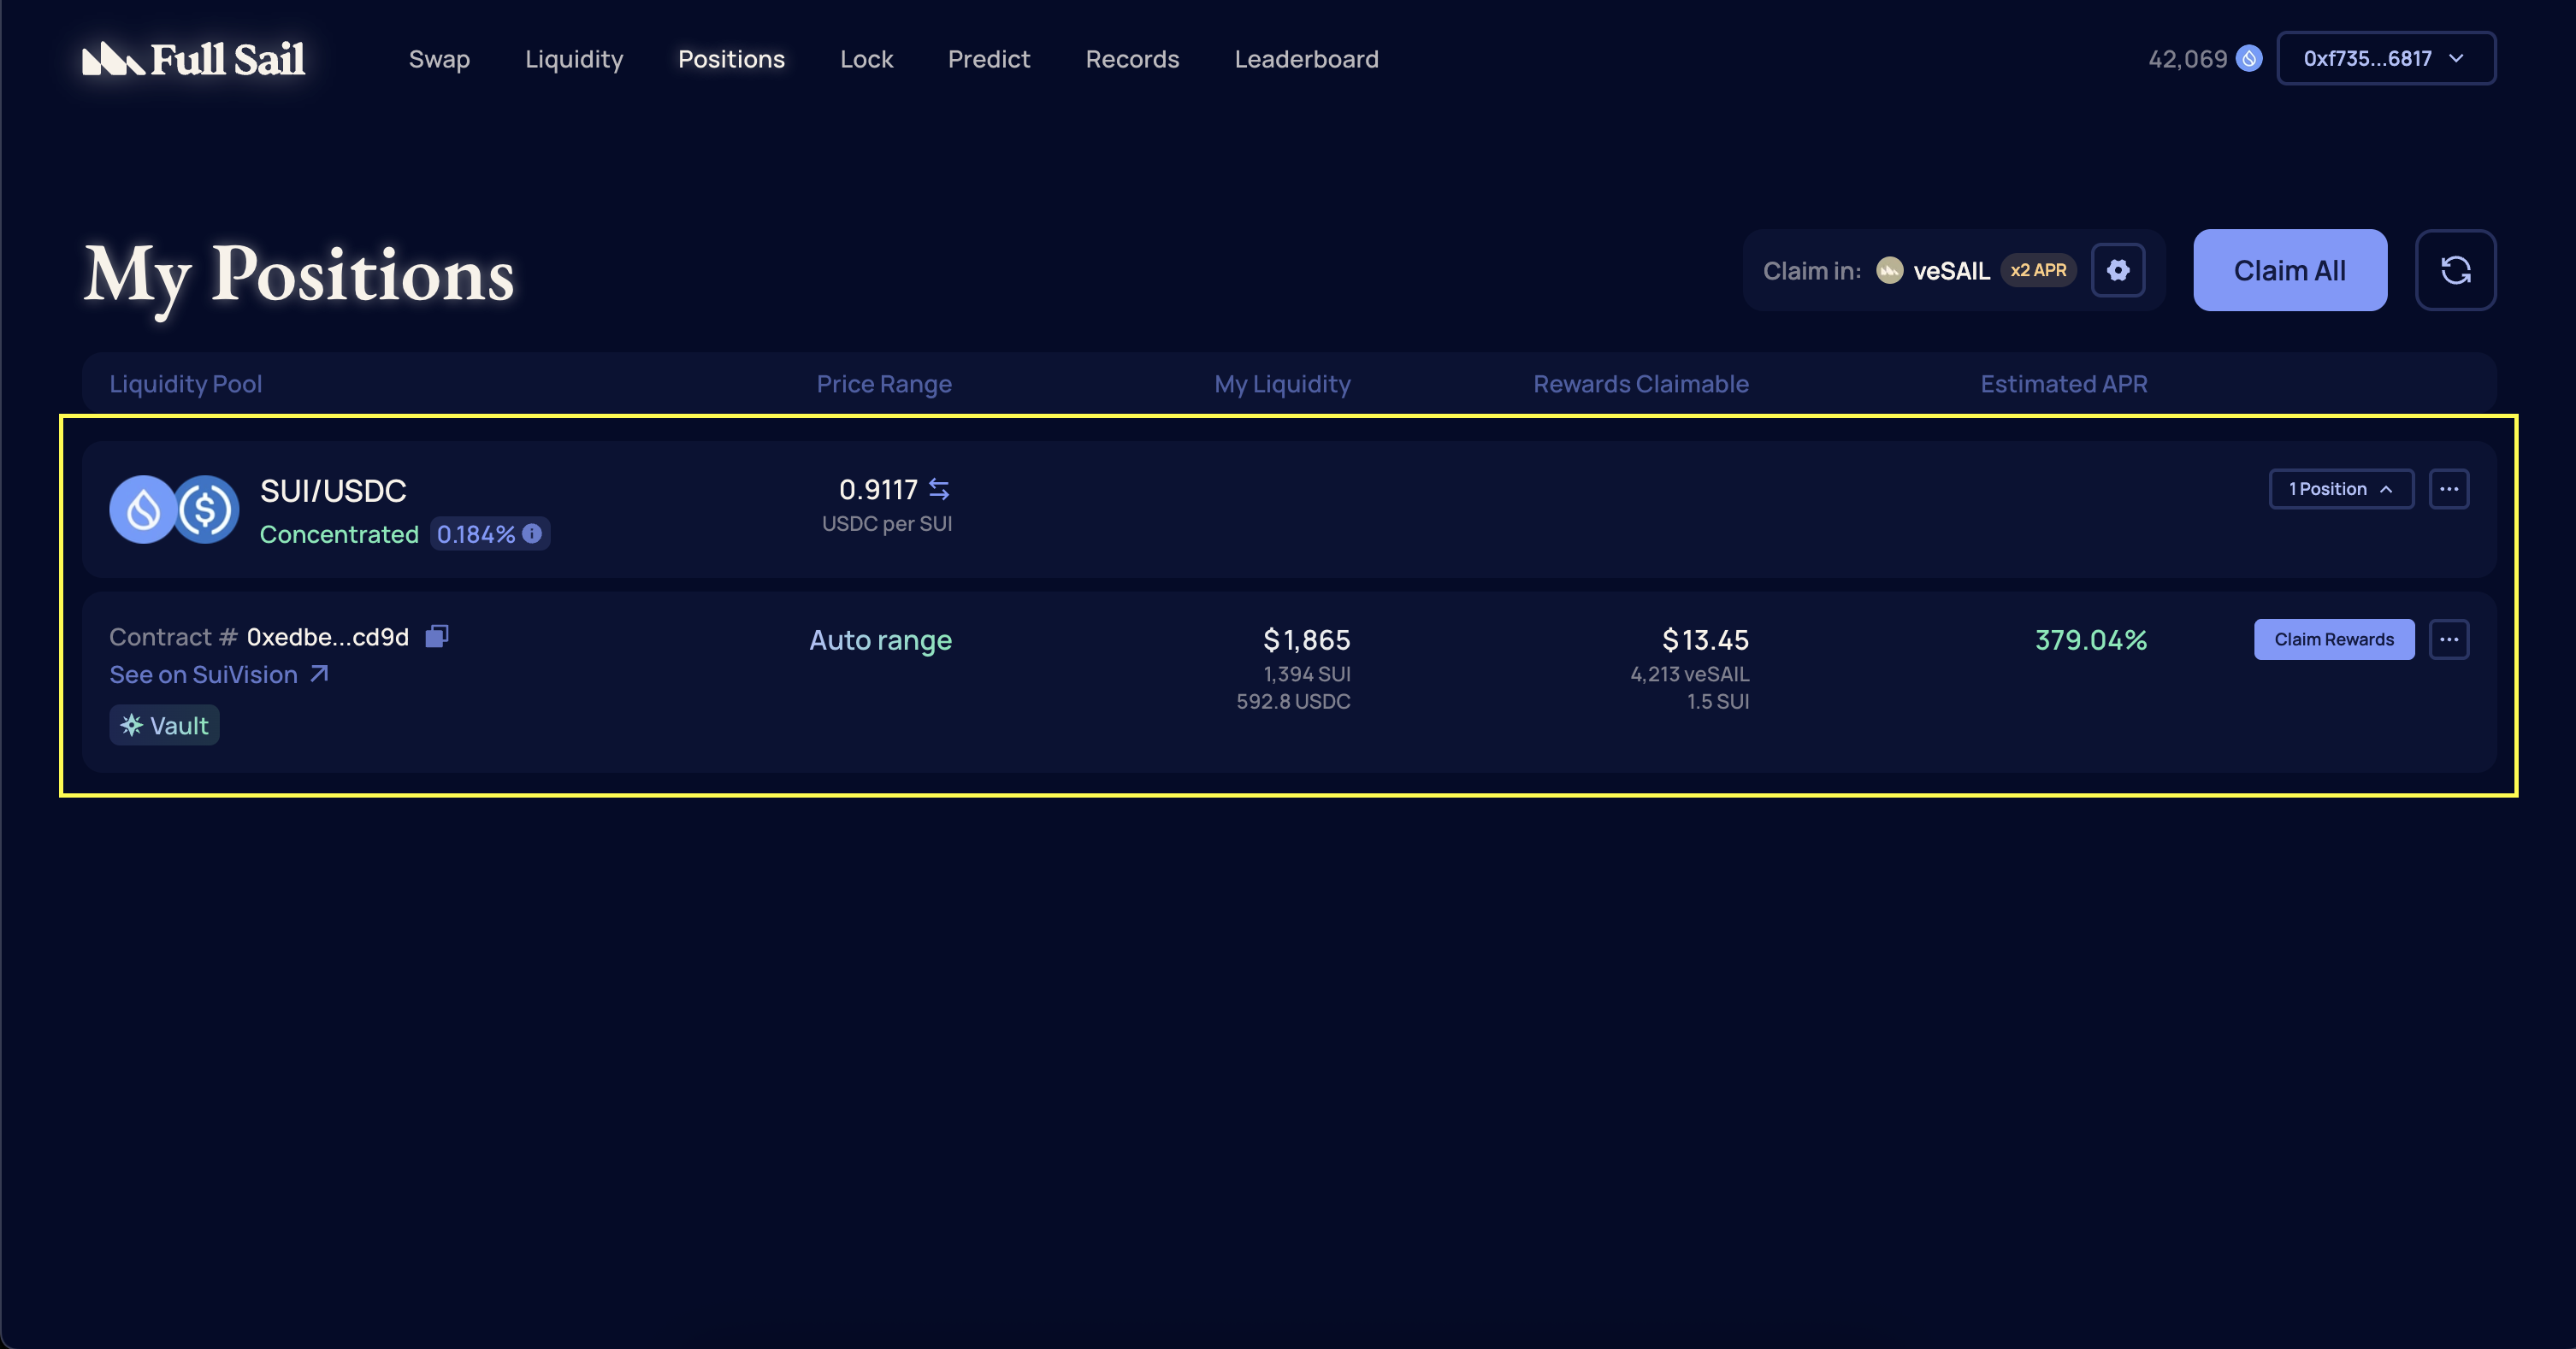Screen dimensions: 2576x1349
Task: Open three-dot menu beside Claim Rewards
Action: tap(2448, 639)
